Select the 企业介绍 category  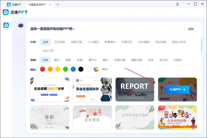pyautogui.click(x=48, y=51)
